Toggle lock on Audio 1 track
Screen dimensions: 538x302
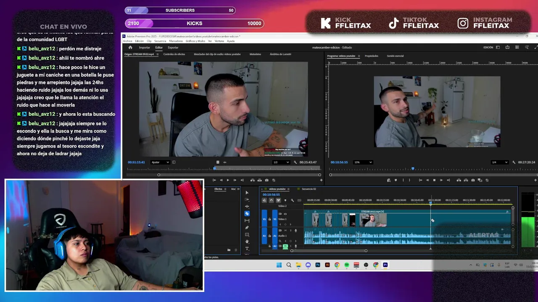pos(270,236)
